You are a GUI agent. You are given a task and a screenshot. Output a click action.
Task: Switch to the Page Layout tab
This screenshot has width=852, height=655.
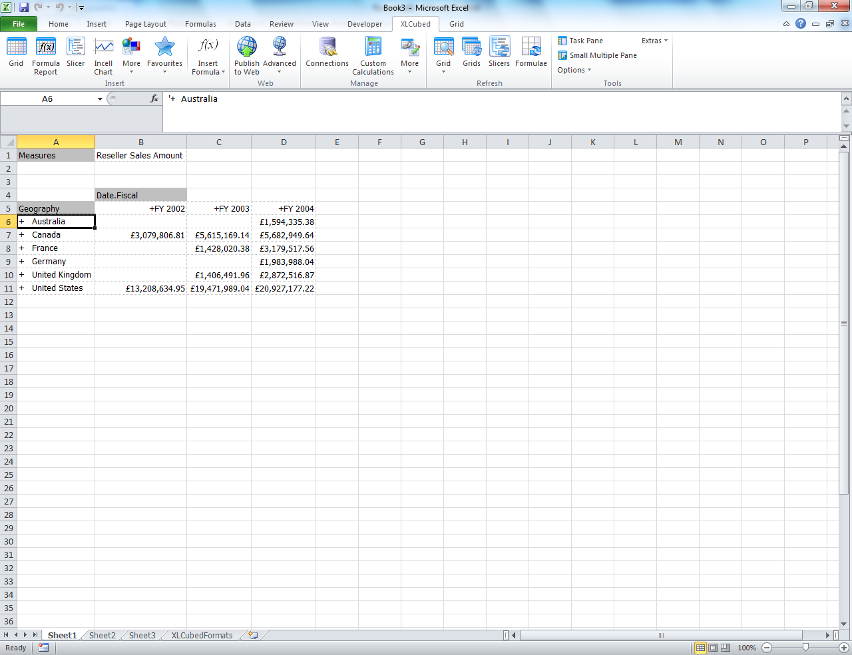click(146, 24)
